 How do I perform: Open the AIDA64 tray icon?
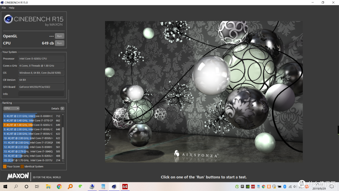(x=253, y=187)
